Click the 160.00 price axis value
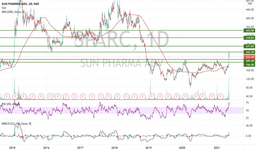The image size is (256, 151). point(250,70)
